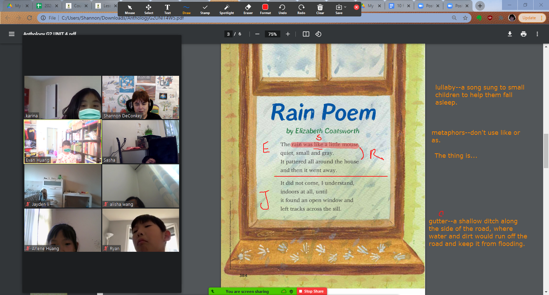
Task: Select the Eraser annotation tool
Action: coord(248,10)
